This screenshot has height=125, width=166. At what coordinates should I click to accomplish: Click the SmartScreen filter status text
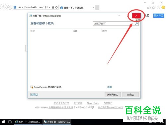48,87
